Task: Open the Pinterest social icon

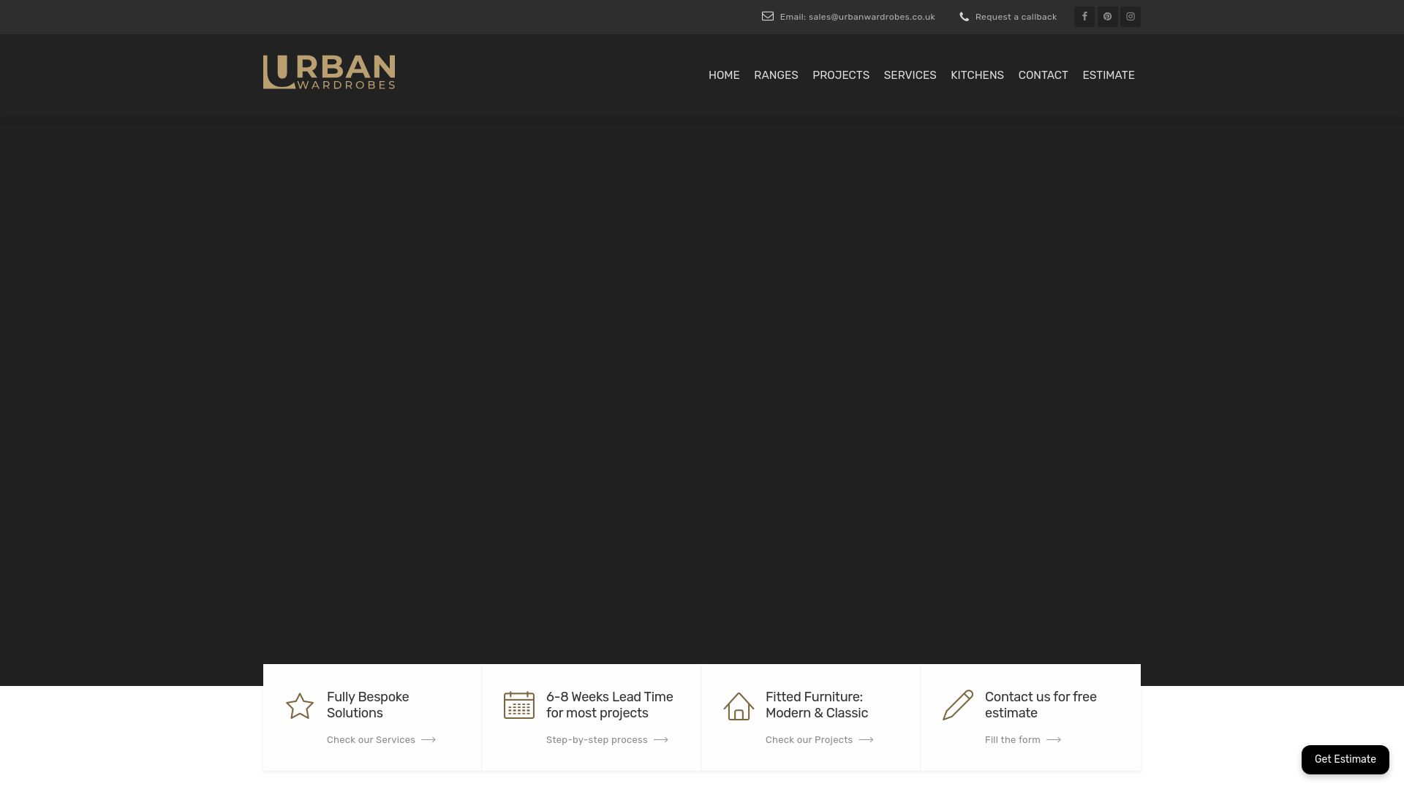Action: (x=1107, y=17)
